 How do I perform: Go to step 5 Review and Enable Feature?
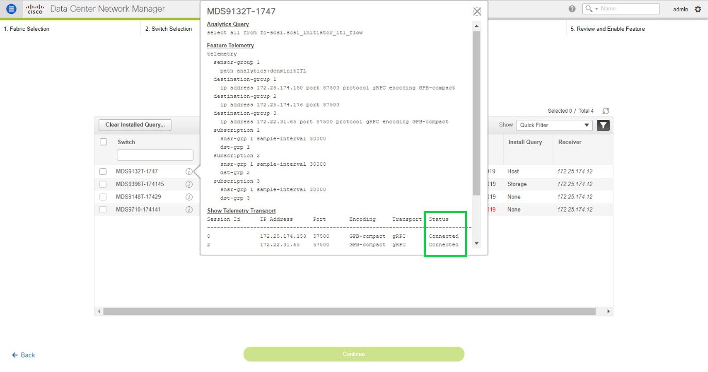608,29
